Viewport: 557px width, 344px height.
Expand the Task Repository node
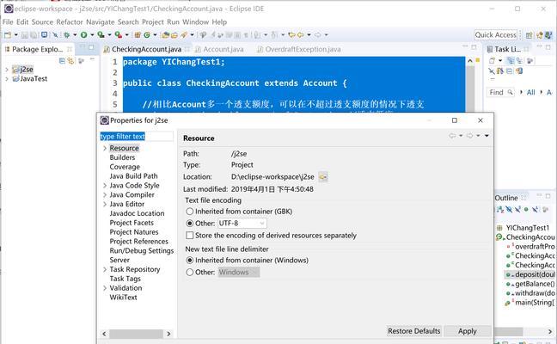(105, 269)
